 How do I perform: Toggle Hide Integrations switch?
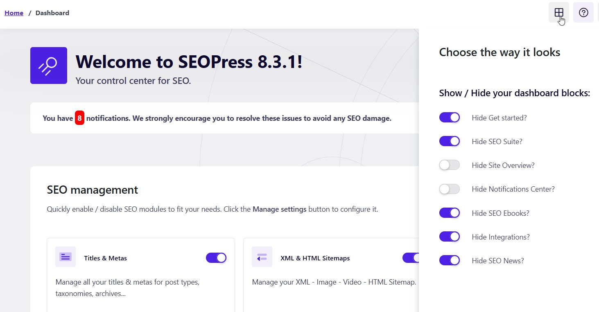pyautogui.click(x=449, y=237)
